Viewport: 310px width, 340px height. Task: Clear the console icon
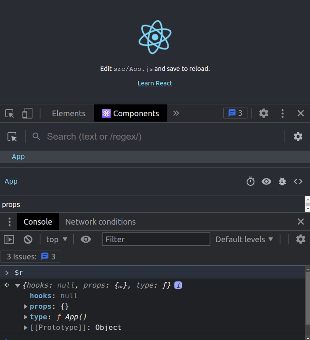[28, 240]
